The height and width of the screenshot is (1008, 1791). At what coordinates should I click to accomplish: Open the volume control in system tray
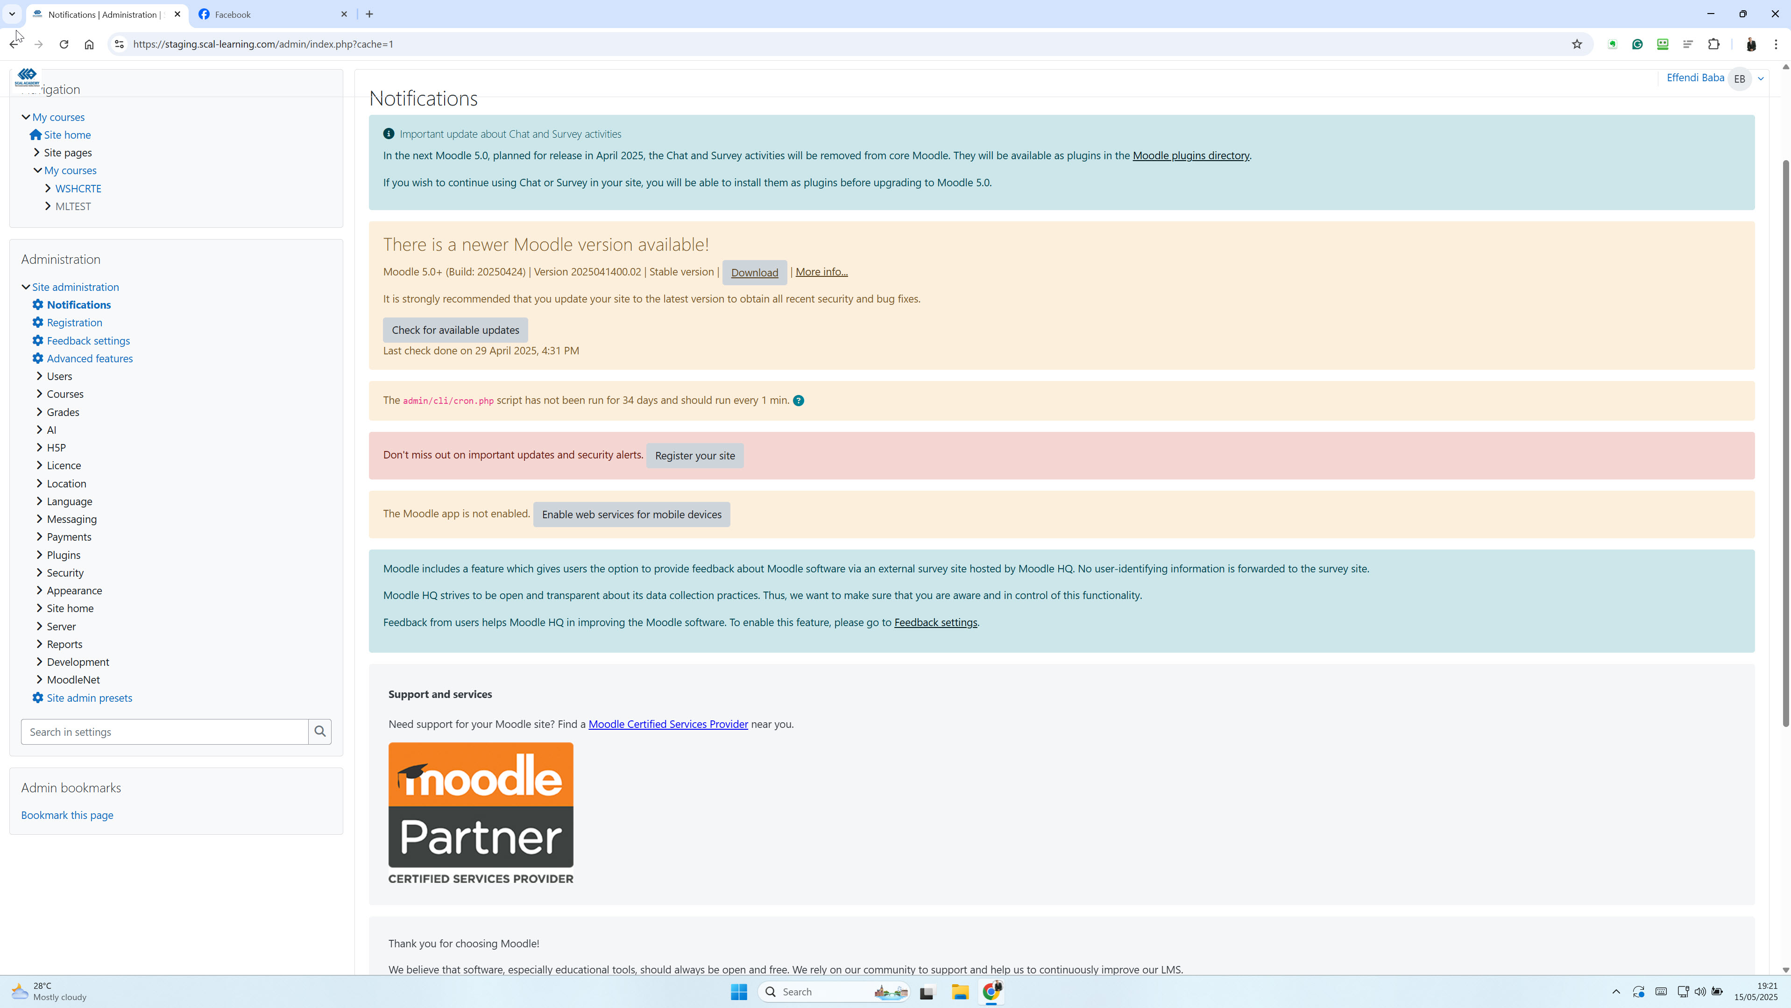point(1699,991)
